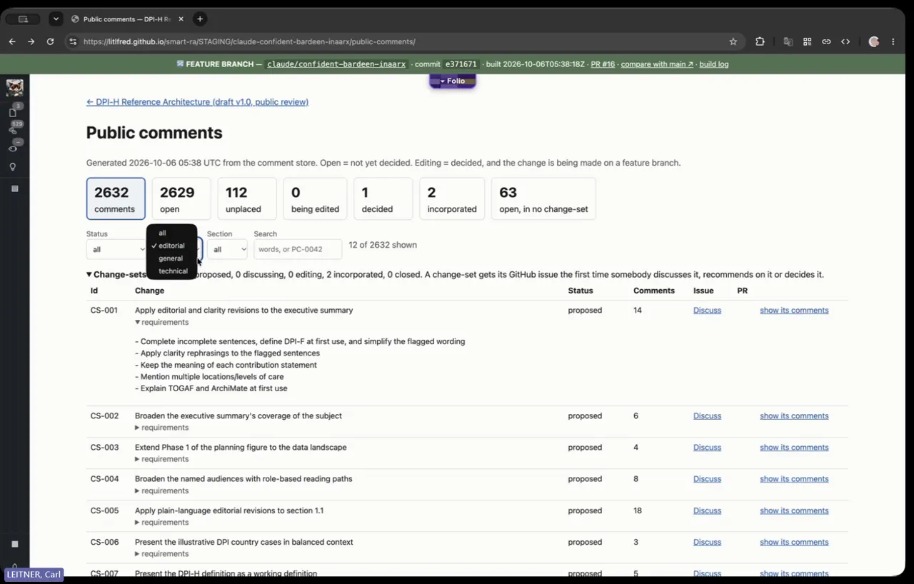This screenshot has width=914, height=584.
Task: Go back with the browser back arrow
Action: [x=12, y=41]
